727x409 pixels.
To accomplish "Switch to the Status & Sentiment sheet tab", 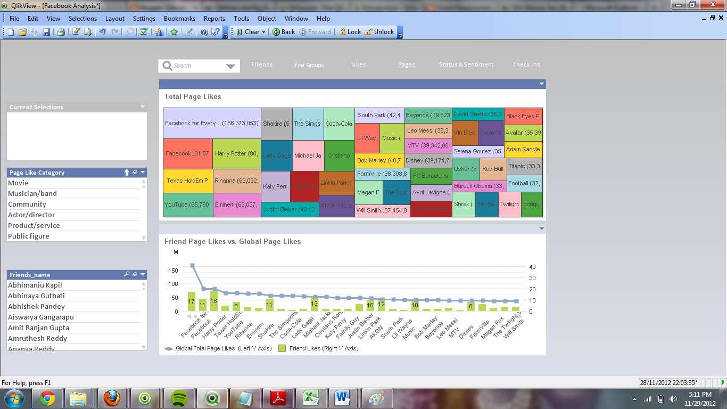I will click(x=466, y=64).
